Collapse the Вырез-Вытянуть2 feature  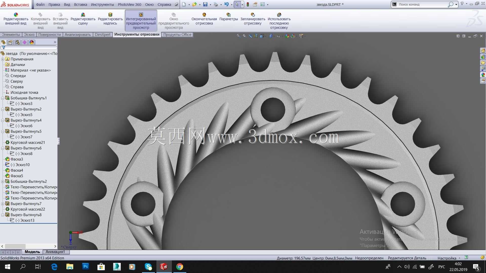[x=3, y=109]
